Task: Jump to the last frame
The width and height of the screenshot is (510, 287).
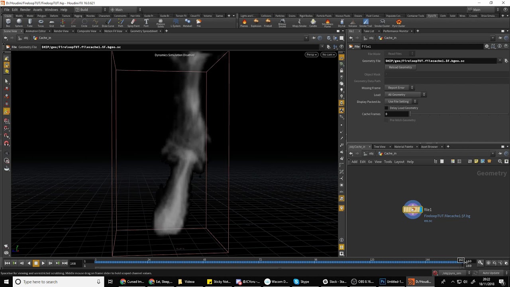Action: (65, 263)
